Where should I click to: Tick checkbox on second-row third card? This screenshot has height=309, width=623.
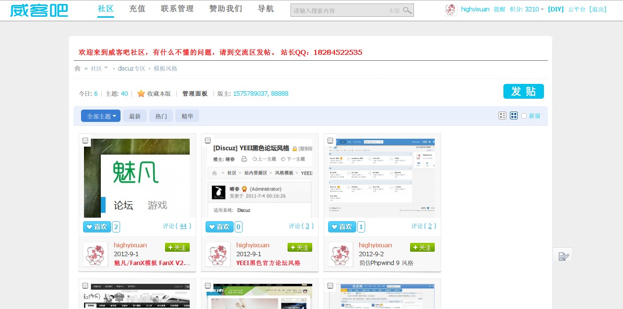click(x=330, y=286)
